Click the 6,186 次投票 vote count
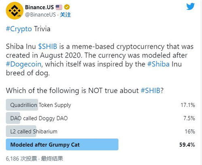The height and width of the screenshot is (165, 202). 21,159
